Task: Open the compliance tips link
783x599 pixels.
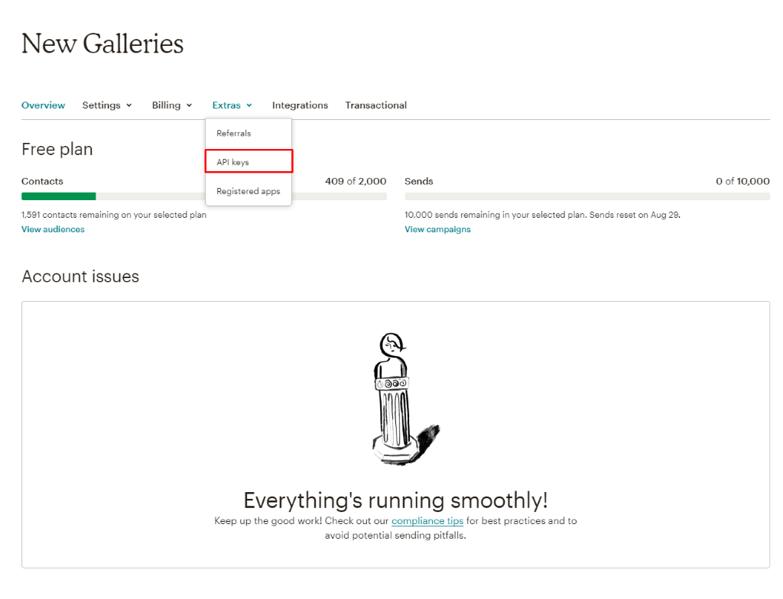Action: pyautogui.click(x=427, y=520)
